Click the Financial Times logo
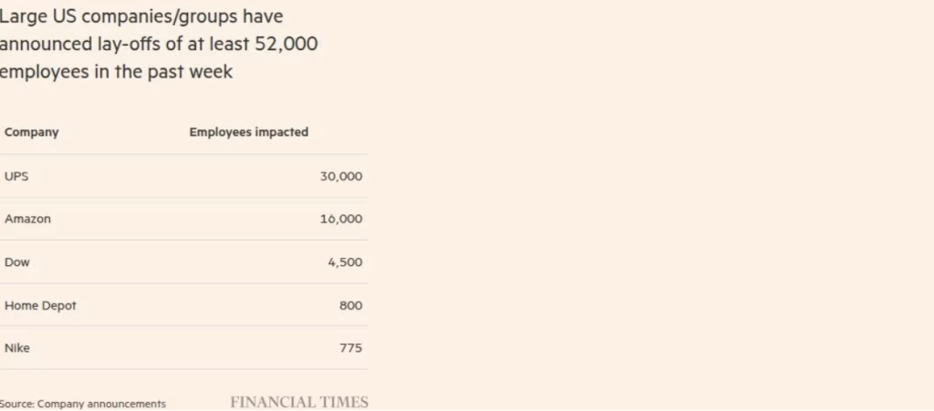Screen dimensions: 934x411 (x=299, y=403)
